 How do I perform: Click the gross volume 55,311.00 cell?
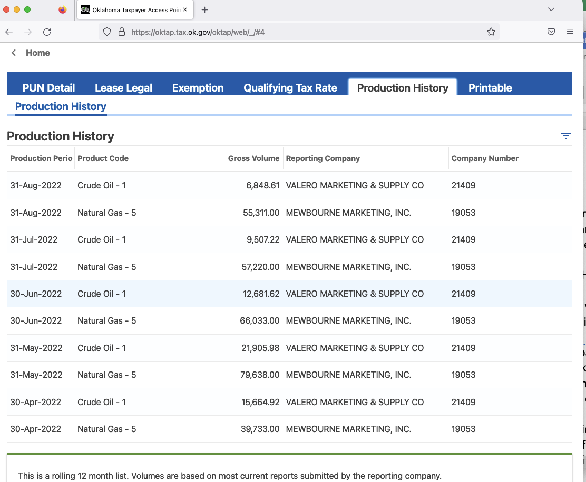pos(261,213)
